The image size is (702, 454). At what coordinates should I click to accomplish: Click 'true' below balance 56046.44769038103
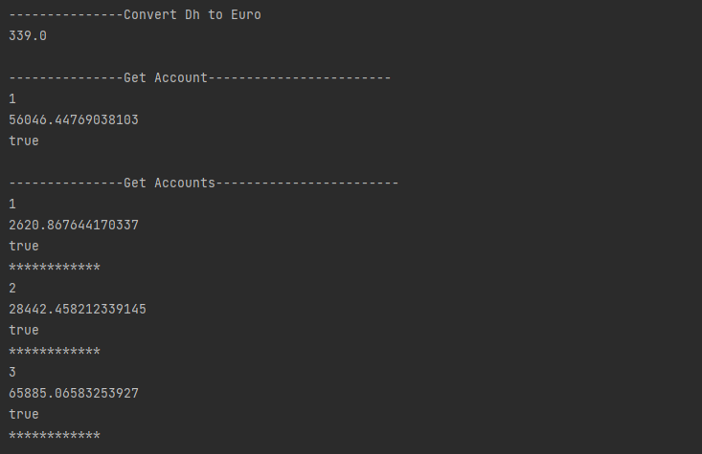coord(24,141)
